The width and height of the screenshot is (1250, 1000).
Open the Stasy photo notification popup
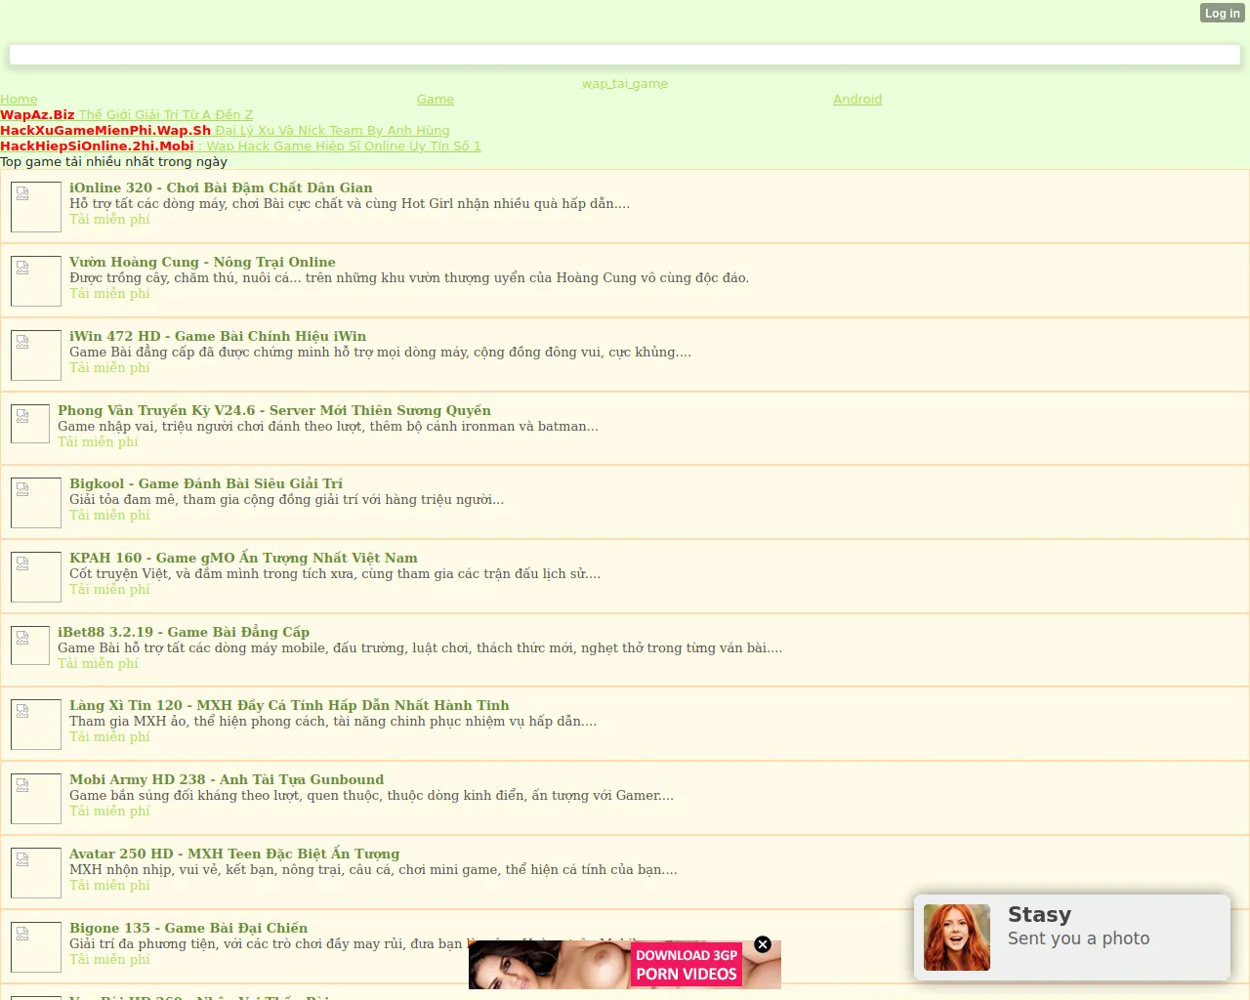(x=1072, y=937)
